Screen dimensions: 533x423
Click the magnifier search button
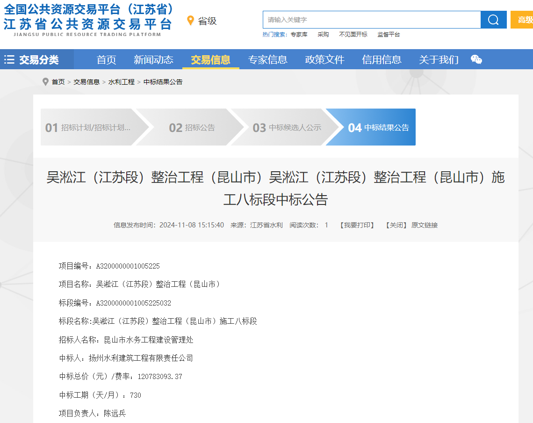(493, 20)
